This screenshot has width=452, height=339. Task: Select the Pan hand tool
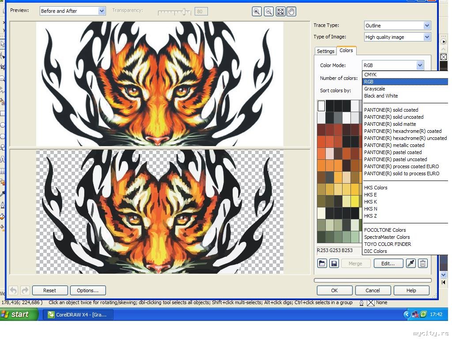(291, 11)
